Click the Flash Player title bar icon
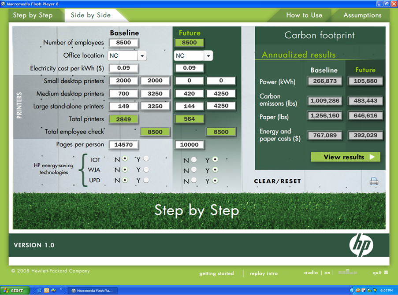398x295 pixels. pyautogui.click(x=3, y=4)
